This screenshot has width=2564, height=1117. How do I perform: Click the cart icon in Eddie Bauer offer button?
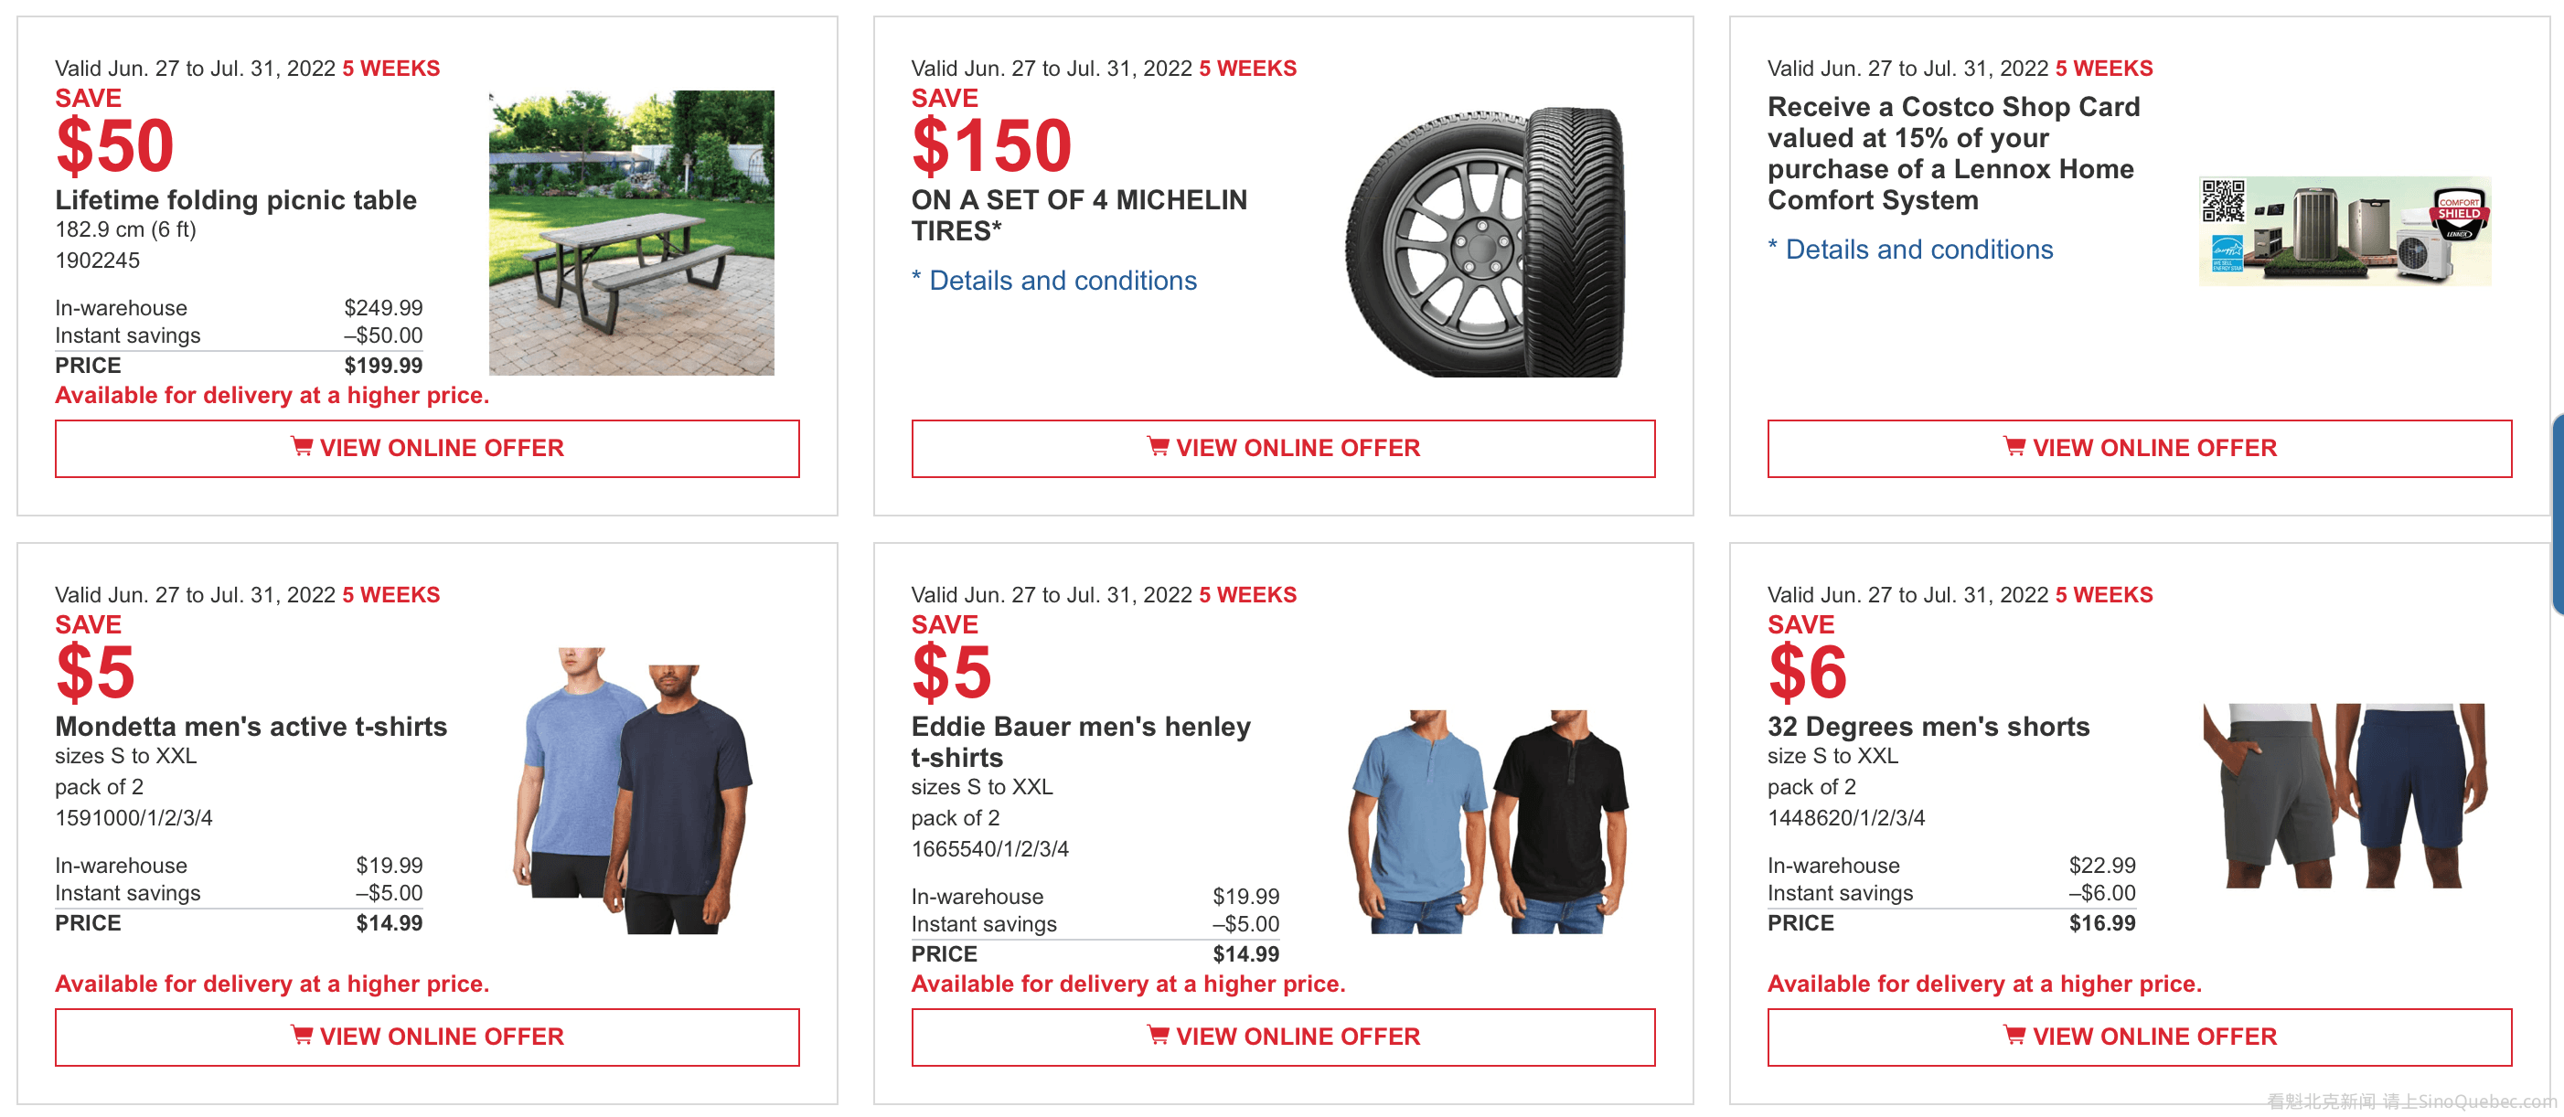[x=1158, y=1036]
